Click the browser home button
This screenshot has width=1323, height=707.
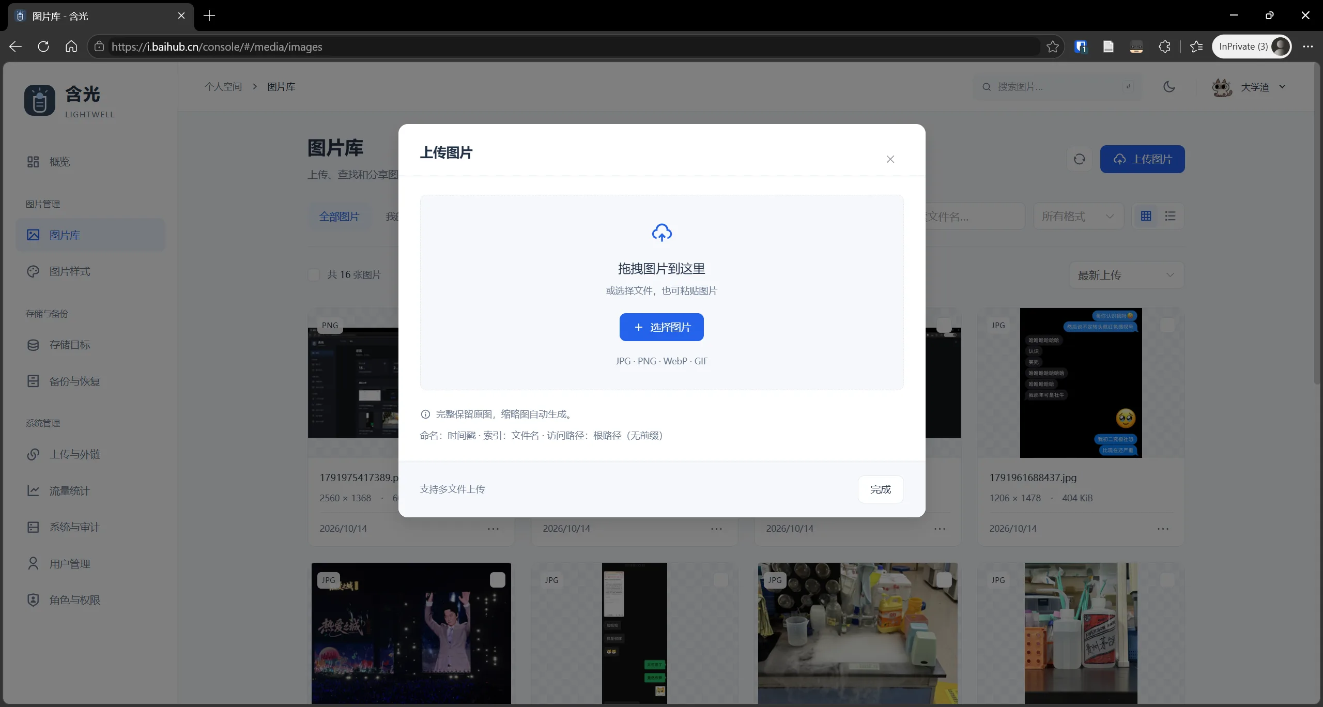point(71,47)
